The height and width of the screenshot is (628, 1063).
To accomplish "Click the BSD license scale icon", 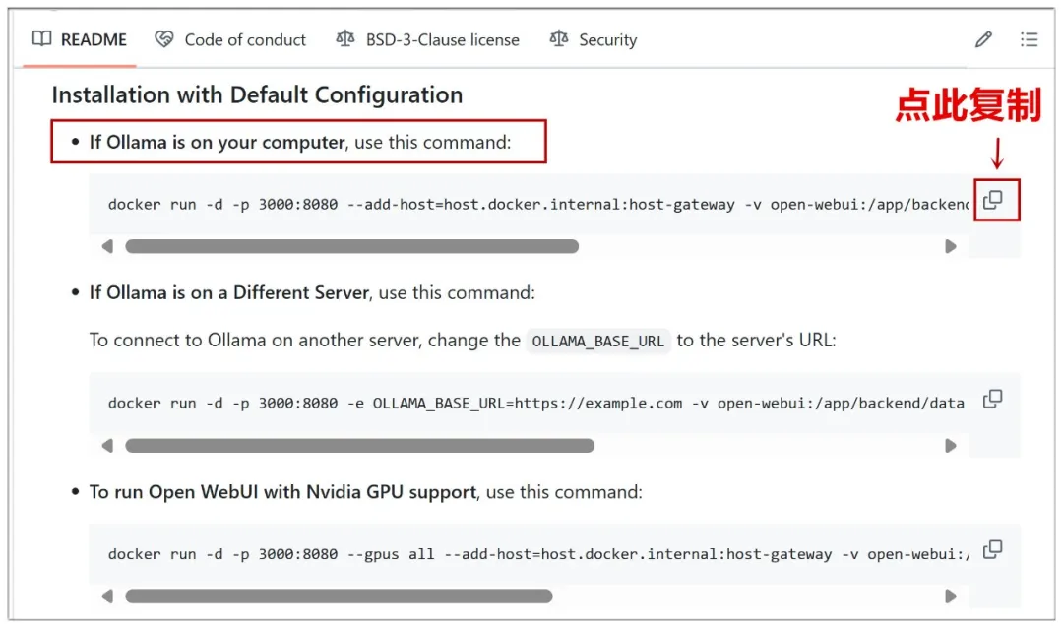I will (x=344, y=39).
